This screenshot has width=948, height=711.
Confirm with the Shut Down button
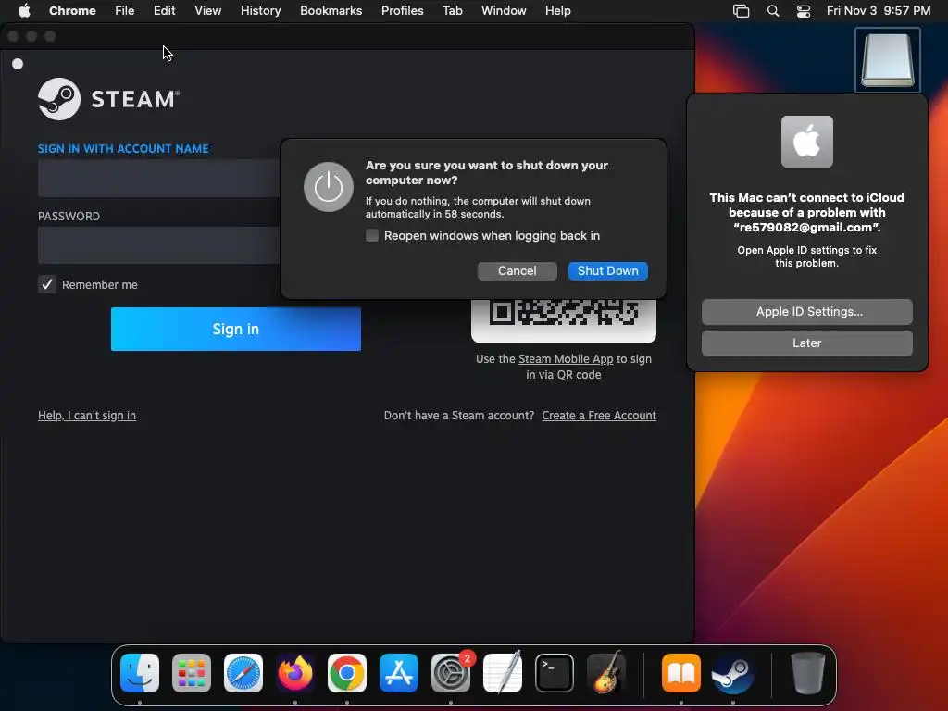tap(607, 271)
